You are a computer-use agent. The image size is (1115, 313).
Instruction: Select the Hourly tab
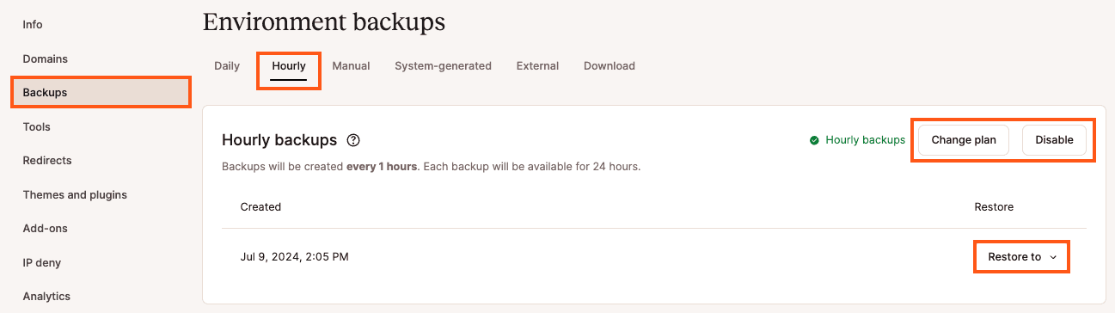(x=289, y=67)
